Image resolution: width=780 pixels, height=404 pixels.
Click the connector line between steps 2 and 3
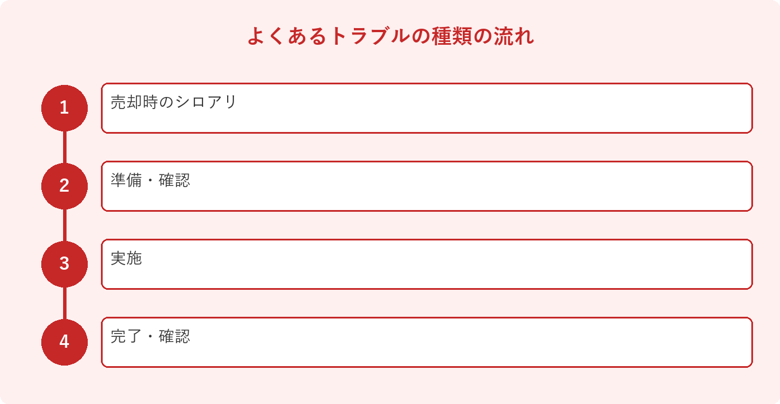coord(64,225)
